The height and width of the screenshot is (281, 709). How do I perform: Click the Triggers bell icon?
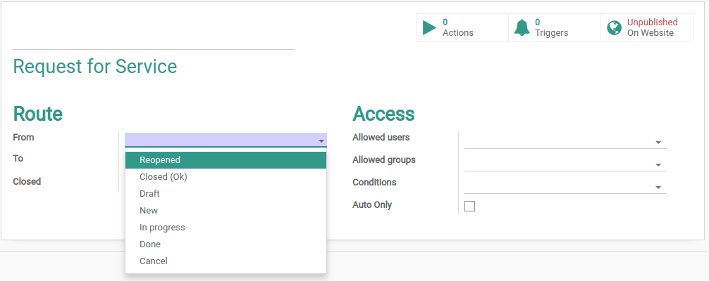point(522,27)
